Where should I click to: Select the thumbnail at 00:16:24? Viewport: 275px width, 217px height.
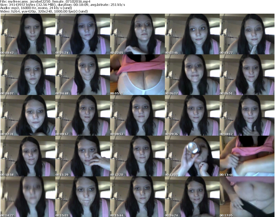coord(192,197)
